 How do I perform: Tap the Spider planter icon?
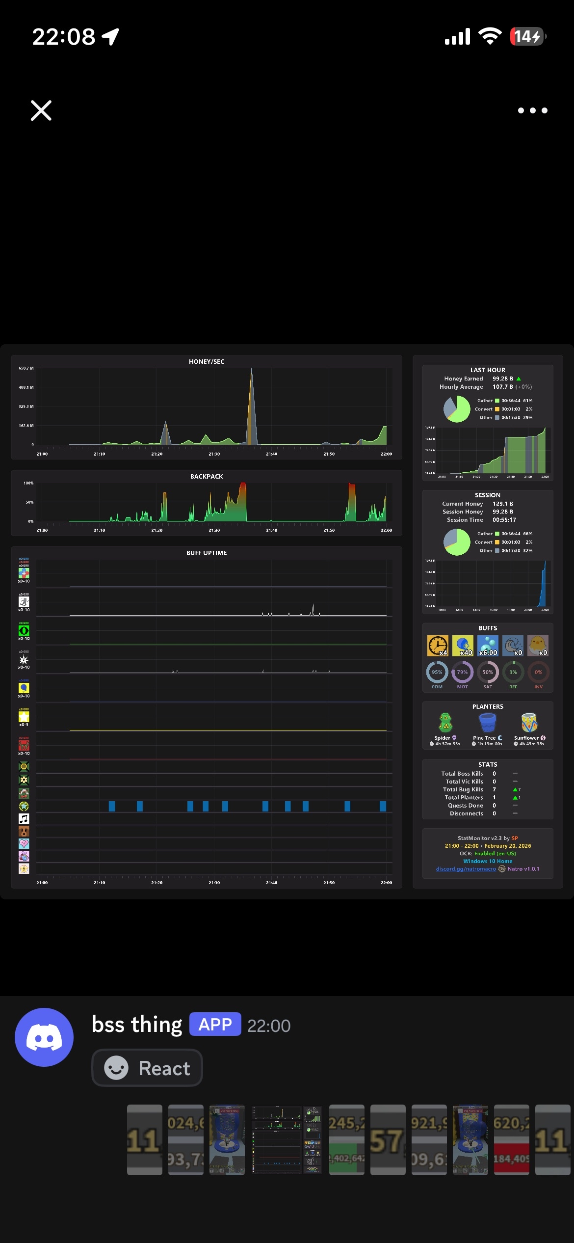[445, 722]
